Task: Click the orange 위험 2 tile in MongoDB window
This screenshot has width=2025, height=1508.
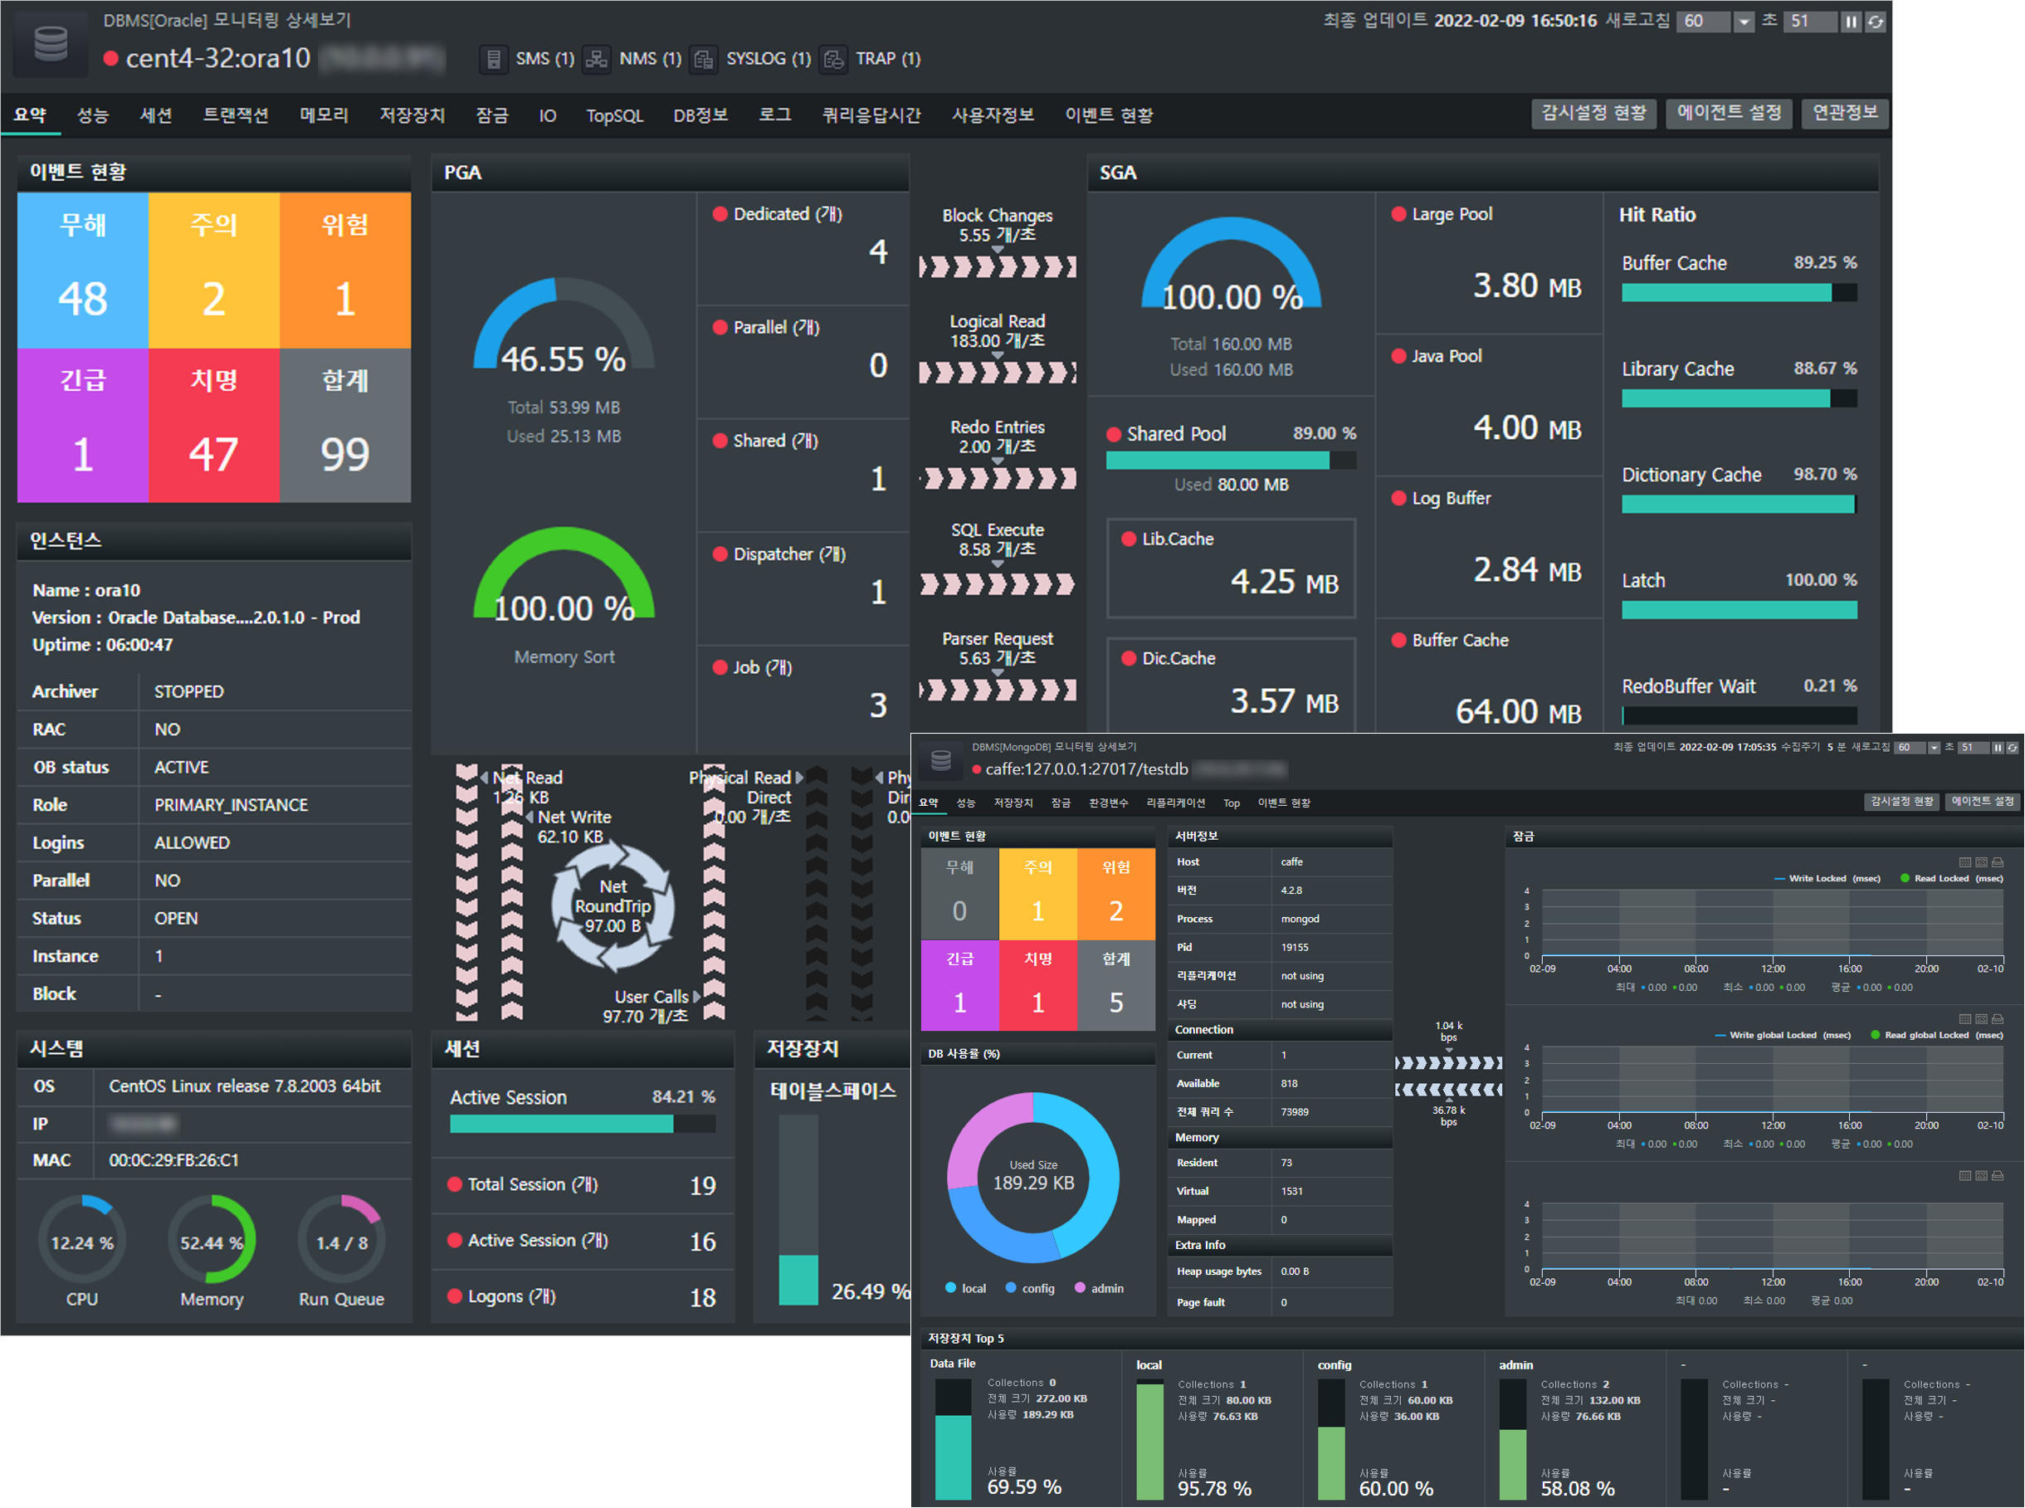Action: click(x=1116, y=895)
